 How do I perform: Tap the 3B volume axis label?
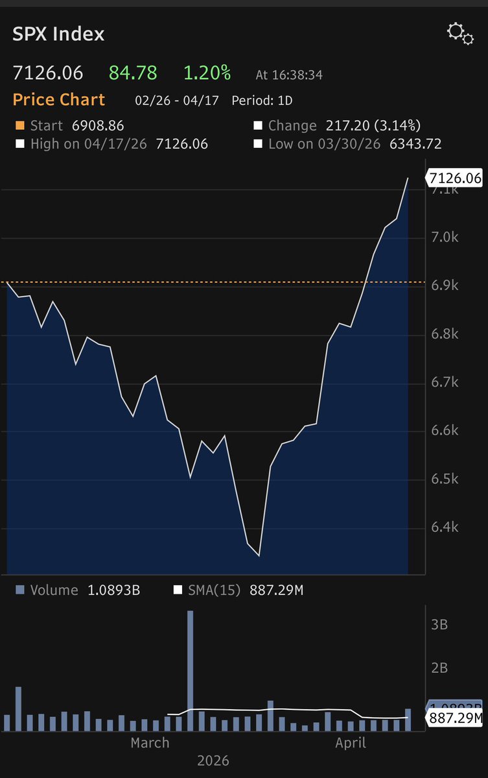coord(439,624)
